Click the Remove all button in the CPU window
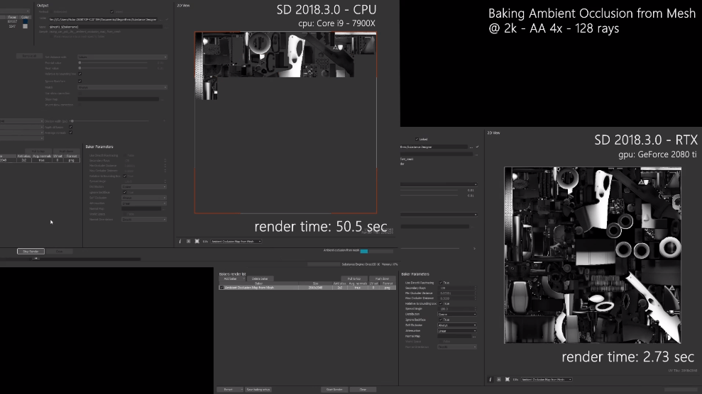 (x=30, y=56)
